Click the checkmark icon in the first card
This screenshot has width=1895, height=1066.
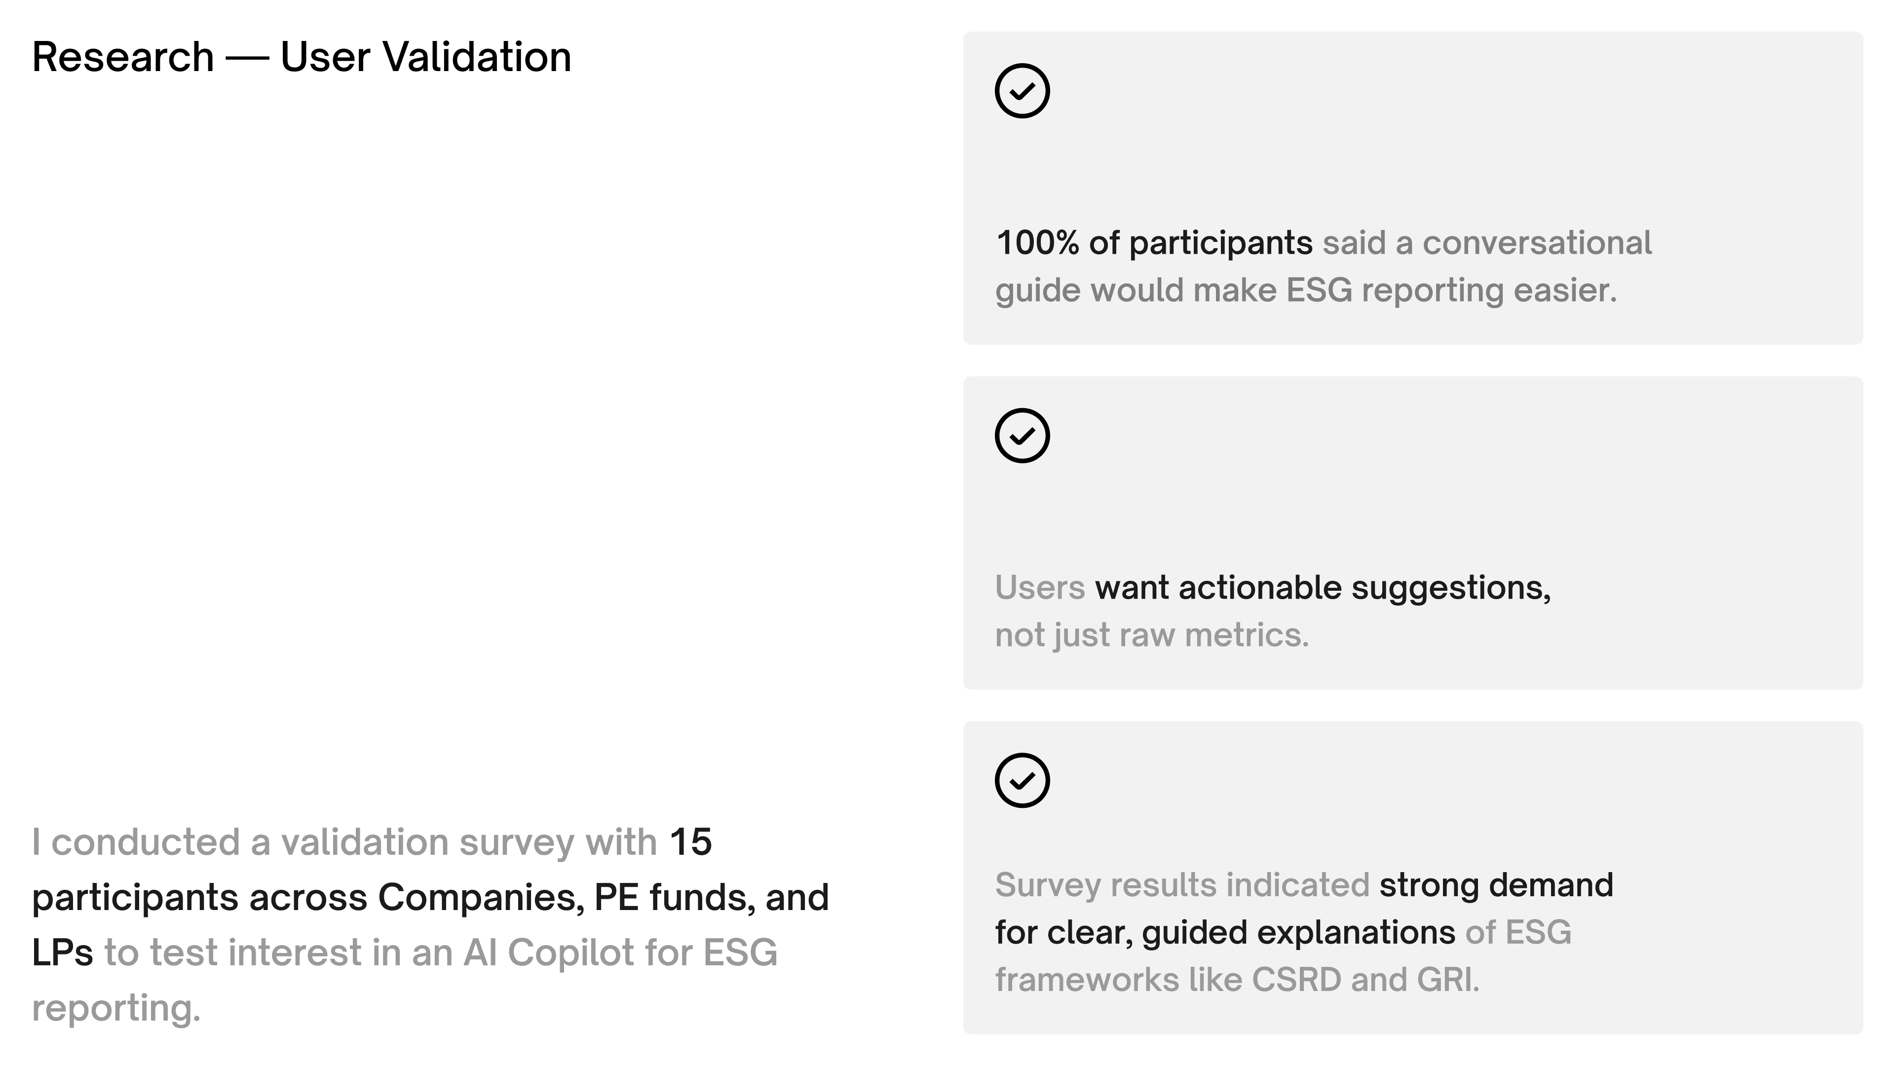tap(1022, 90)
